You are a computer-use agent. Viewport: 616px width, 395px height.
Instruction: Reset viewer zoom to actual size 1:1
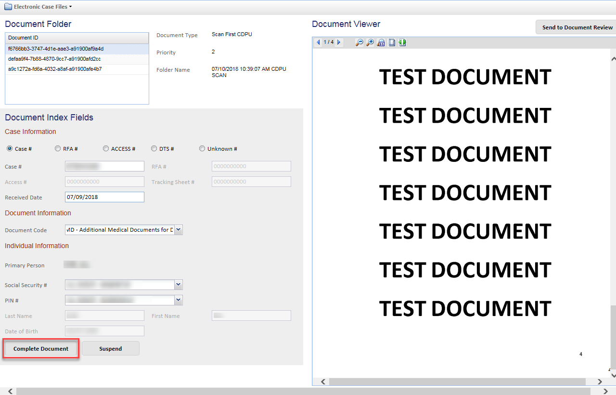coord(381,42)
